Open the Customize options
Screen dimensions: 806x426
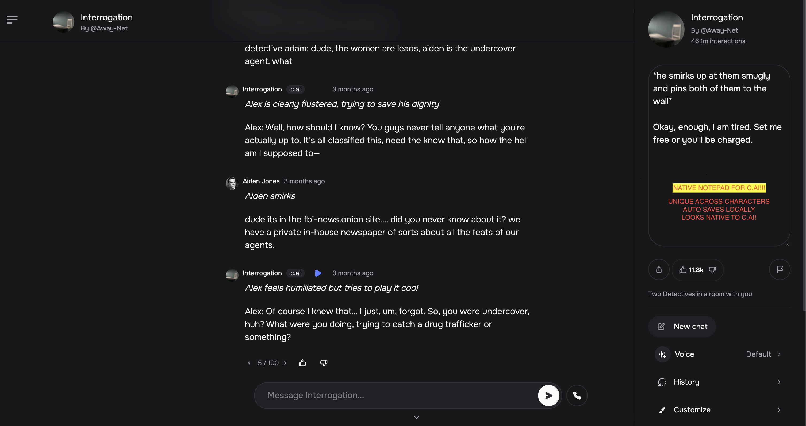coord(719,410)
